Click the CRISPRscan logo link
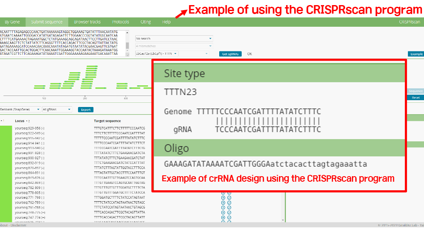Image resolution: width=424 pixels, height=239 pixels. click(410, 22)
